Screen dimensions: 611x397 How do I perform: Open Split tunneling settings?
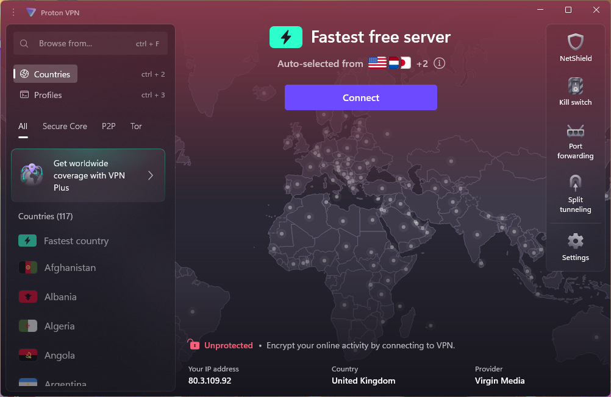click(x=575, y=194)
